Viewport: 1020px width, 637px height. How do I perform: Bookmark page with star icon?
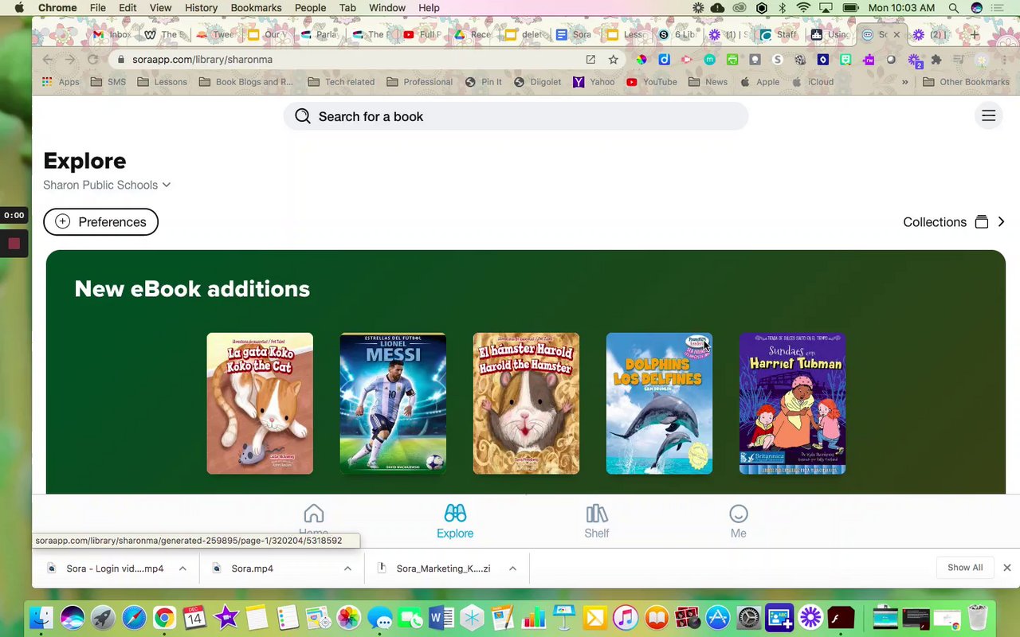pos(613,60)
